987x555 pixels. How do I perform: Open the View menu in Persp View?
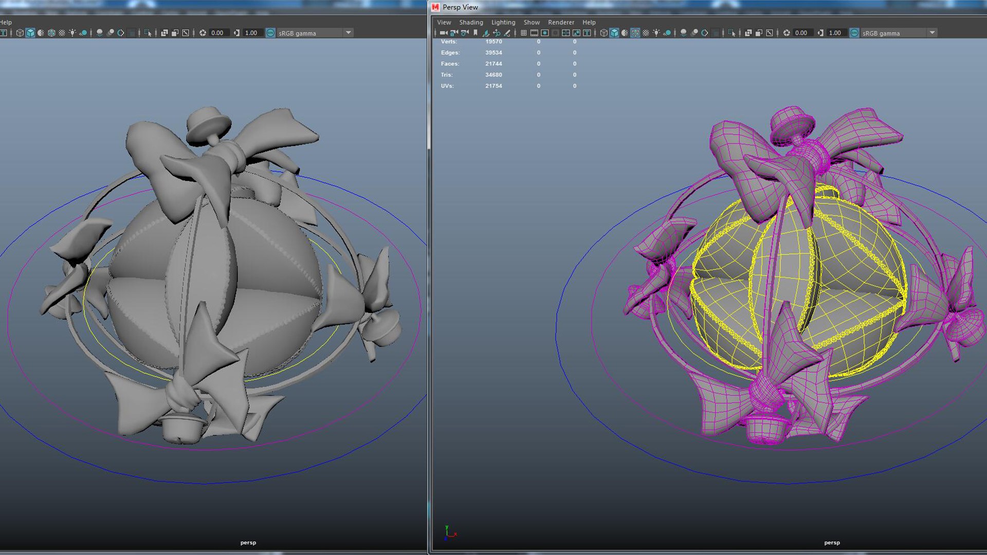[444, 23]
